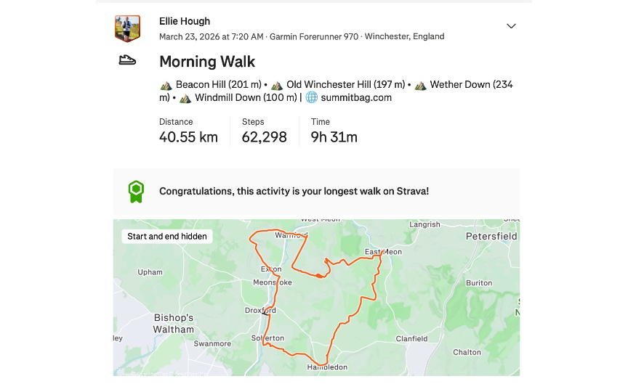Click the mountain icon before Windmill Down

185,98
